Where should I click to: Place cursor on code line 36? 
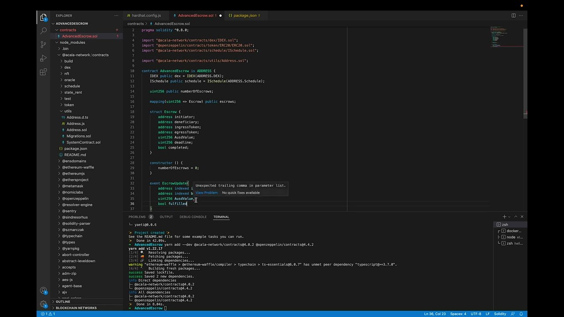[x=172, y=204]
